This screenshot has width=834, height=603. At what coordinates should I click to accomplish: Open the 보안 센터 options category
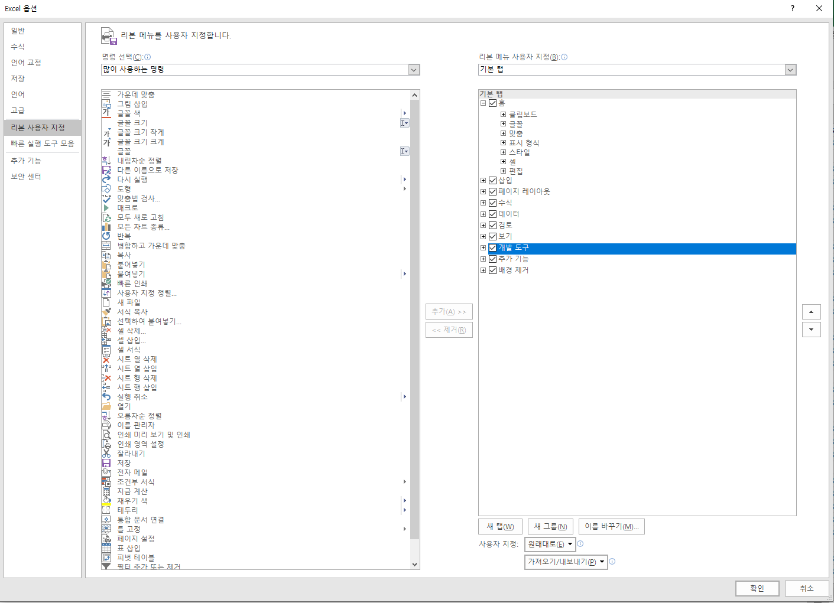pos(43,177)
